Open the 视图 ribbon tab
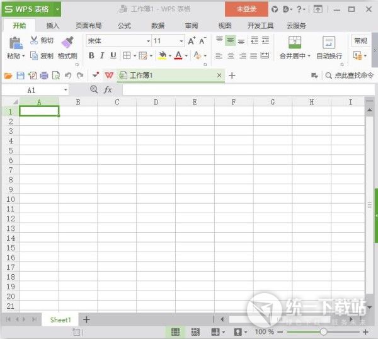This screenshot has height=339, width=378. pyautogui.click(x=225, y=26)
